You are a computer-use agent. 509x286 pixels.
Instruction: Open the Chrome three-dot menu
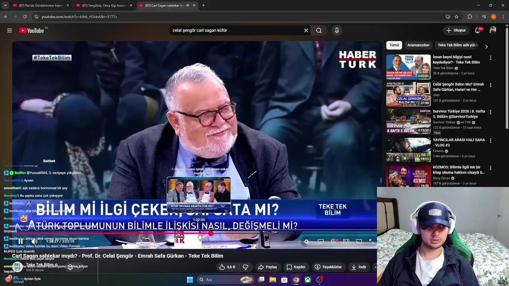[x=503, y=17]
